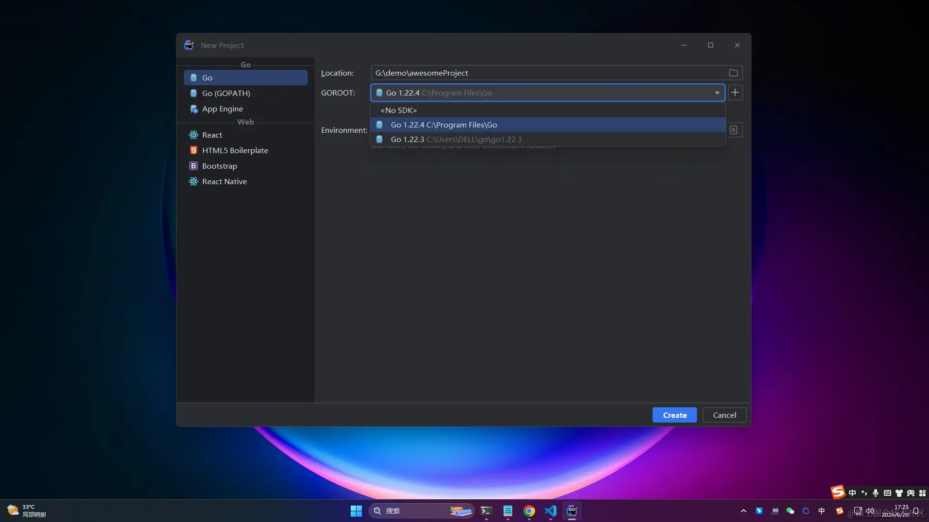Screen dimensions: 929x522
Task: Choose HTML5 Boilerplate template
Action: tap(245, 150)
